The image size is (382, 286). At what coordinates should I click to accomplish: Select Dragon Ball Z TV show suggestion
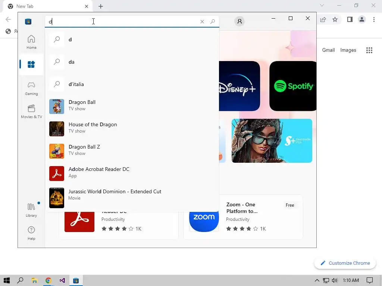(x=132, y=151)
